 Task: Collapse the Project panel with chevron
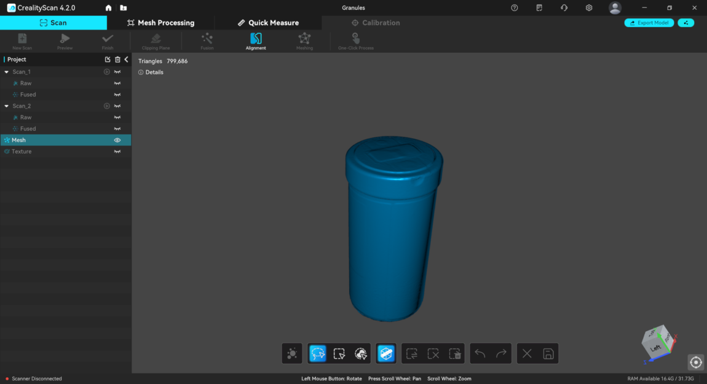coord(126,60)
